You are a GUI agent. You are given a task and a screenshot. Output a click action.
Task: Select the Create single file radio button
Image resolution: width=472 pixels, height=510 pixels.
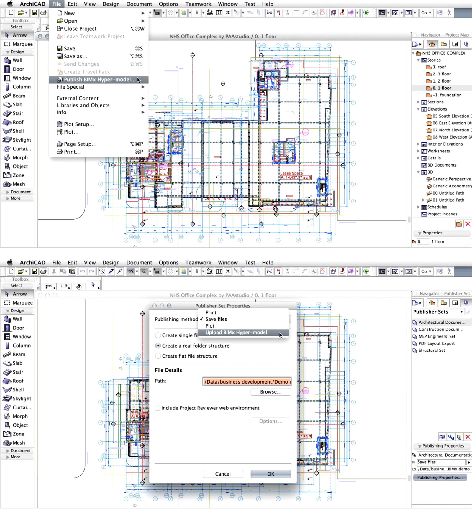158,335
